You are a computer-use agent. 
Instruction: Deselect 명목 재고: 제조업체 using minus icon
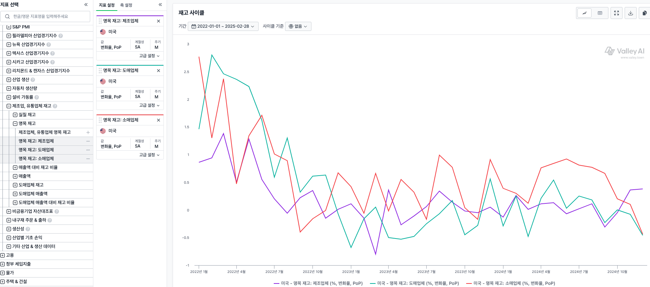tap(88, 141)
